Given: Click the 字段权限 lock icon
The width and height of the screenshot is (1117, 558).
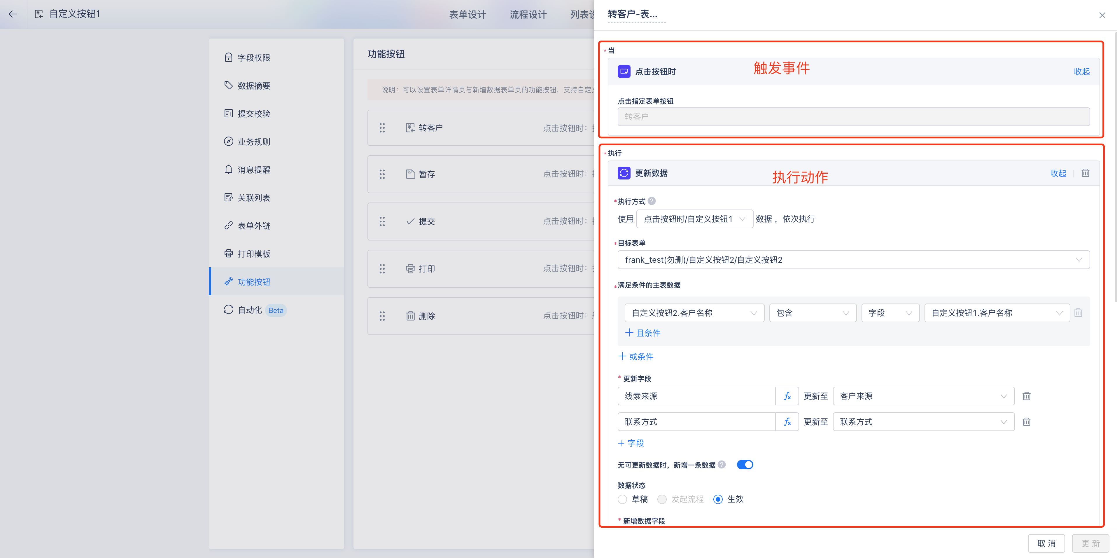Looking at the screenshot, I should [x=229, y=57].
